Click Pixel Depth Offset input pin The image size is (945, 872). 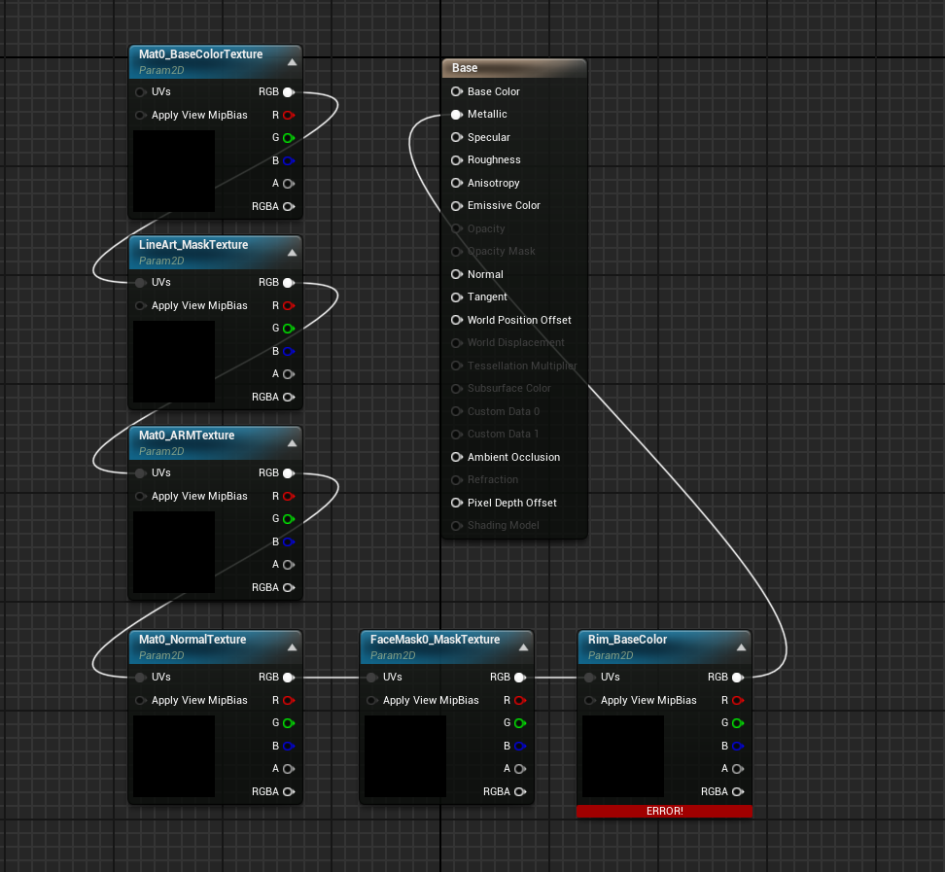point(457,503)
